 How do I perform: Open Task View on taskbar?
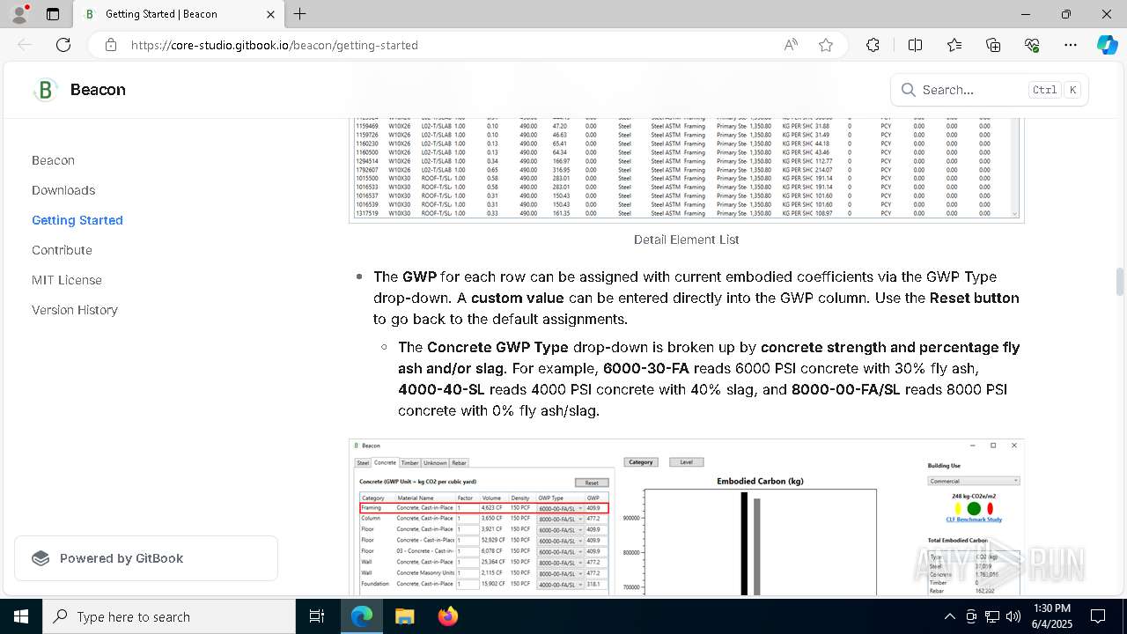[x=318, y=616]
